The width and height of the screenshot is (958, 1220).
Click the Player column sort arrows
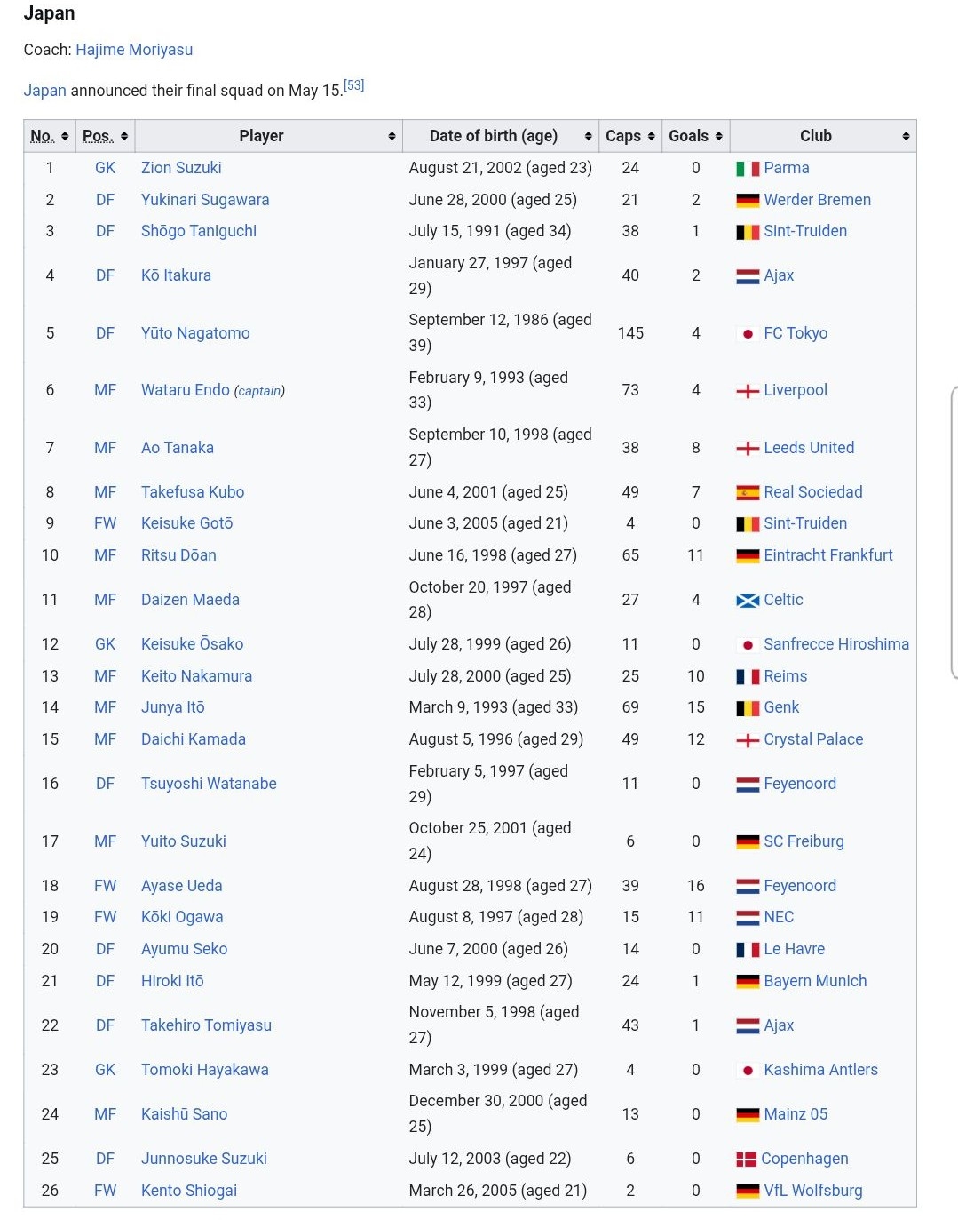coord(392,136)
